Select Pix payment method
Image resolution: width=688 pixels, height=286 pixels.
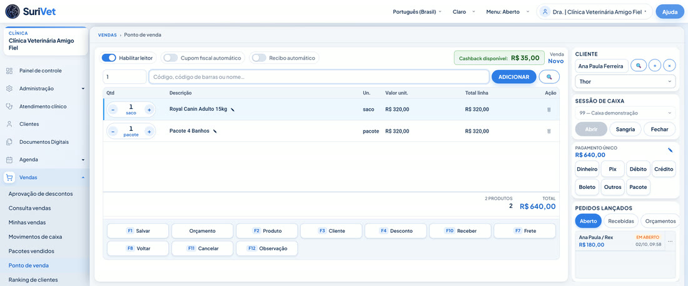[x=612, y=169]
